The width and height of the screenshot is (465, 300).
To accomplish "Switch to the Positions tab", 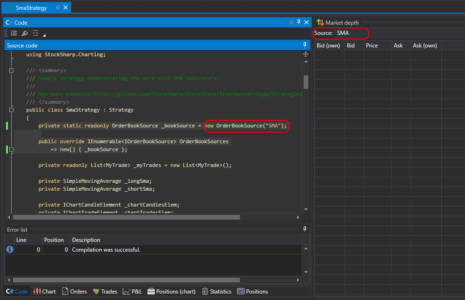I will click(x=252, y=291).
